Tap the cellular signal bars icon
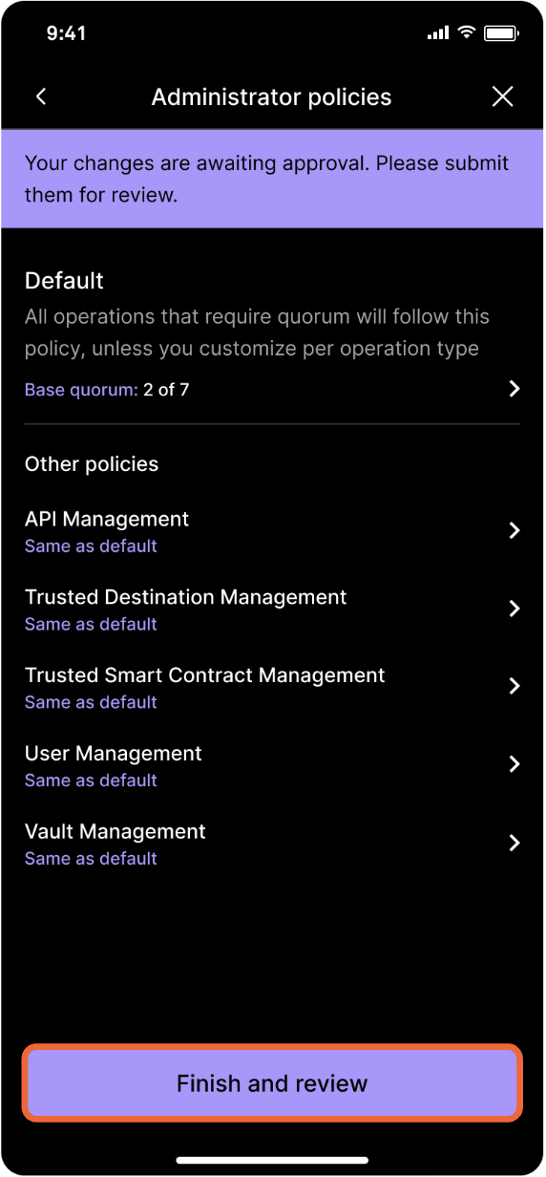 pyautogui.click(x=438, y=33)
